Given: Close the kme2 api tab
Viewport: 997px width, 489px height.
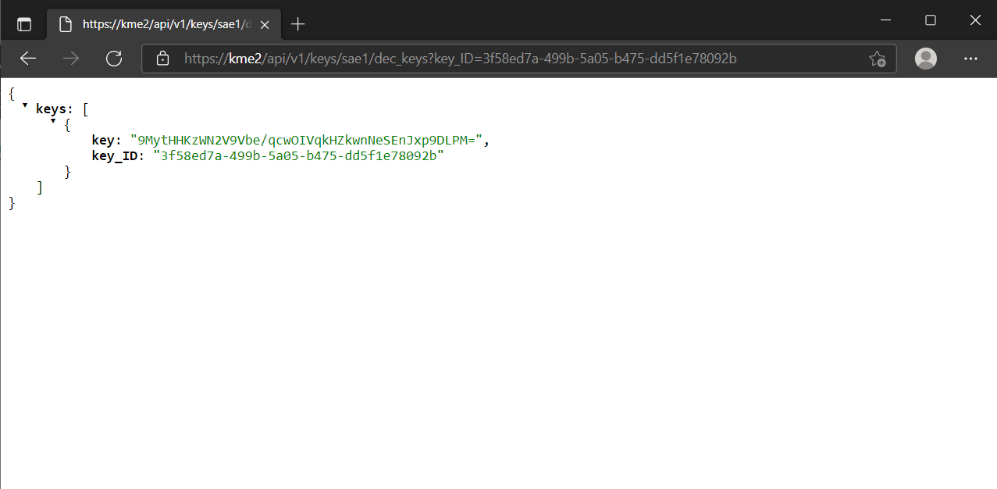Looking at the screenshot, I should (x=265, y=24).
